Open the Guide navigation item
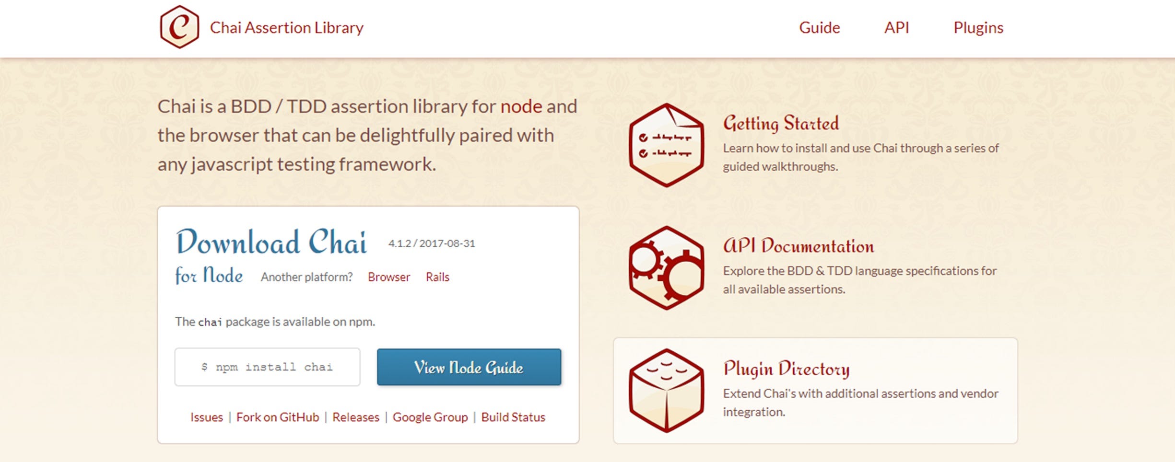 [819, 27]
